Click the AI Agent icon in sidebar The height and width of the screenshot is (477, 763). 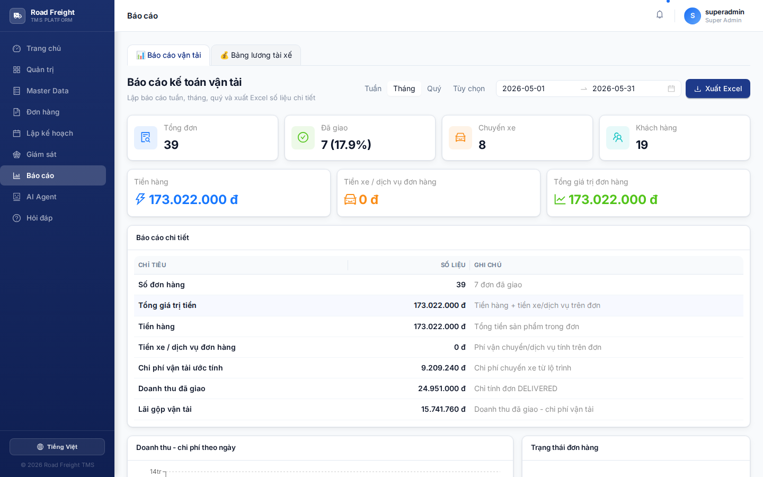click(17, 197)
